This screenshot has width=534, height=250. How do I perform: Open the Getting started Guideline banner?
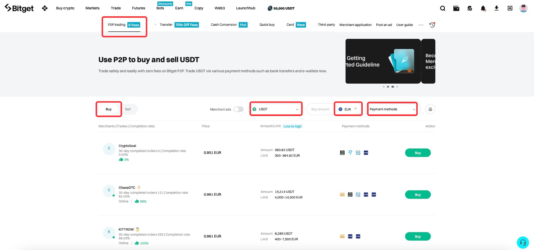[x=383, y=61]
